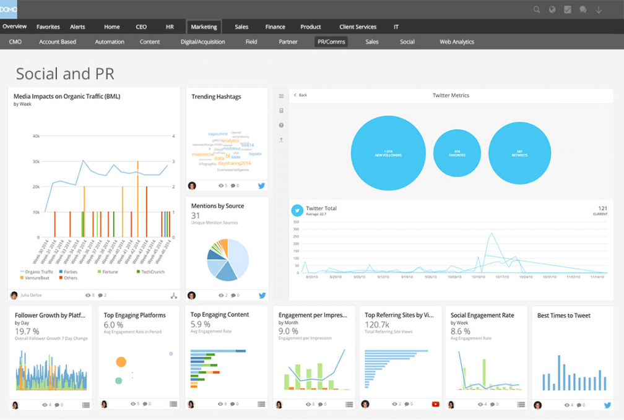Click comments bubble icon on Media Impacts card
The width and height of the screenshot is (624, 420).
(100, 296)
